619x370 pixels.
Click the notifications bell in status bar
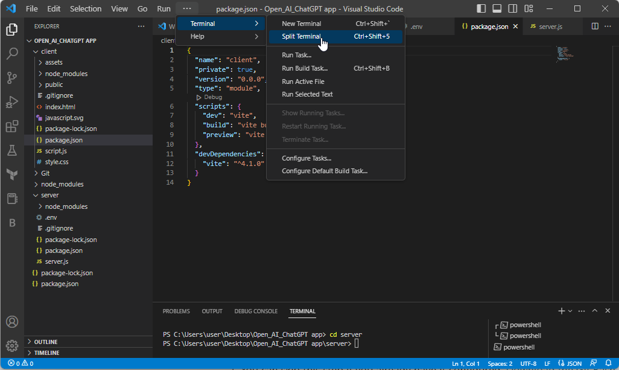pyautogui.click(x=608, y=363)
